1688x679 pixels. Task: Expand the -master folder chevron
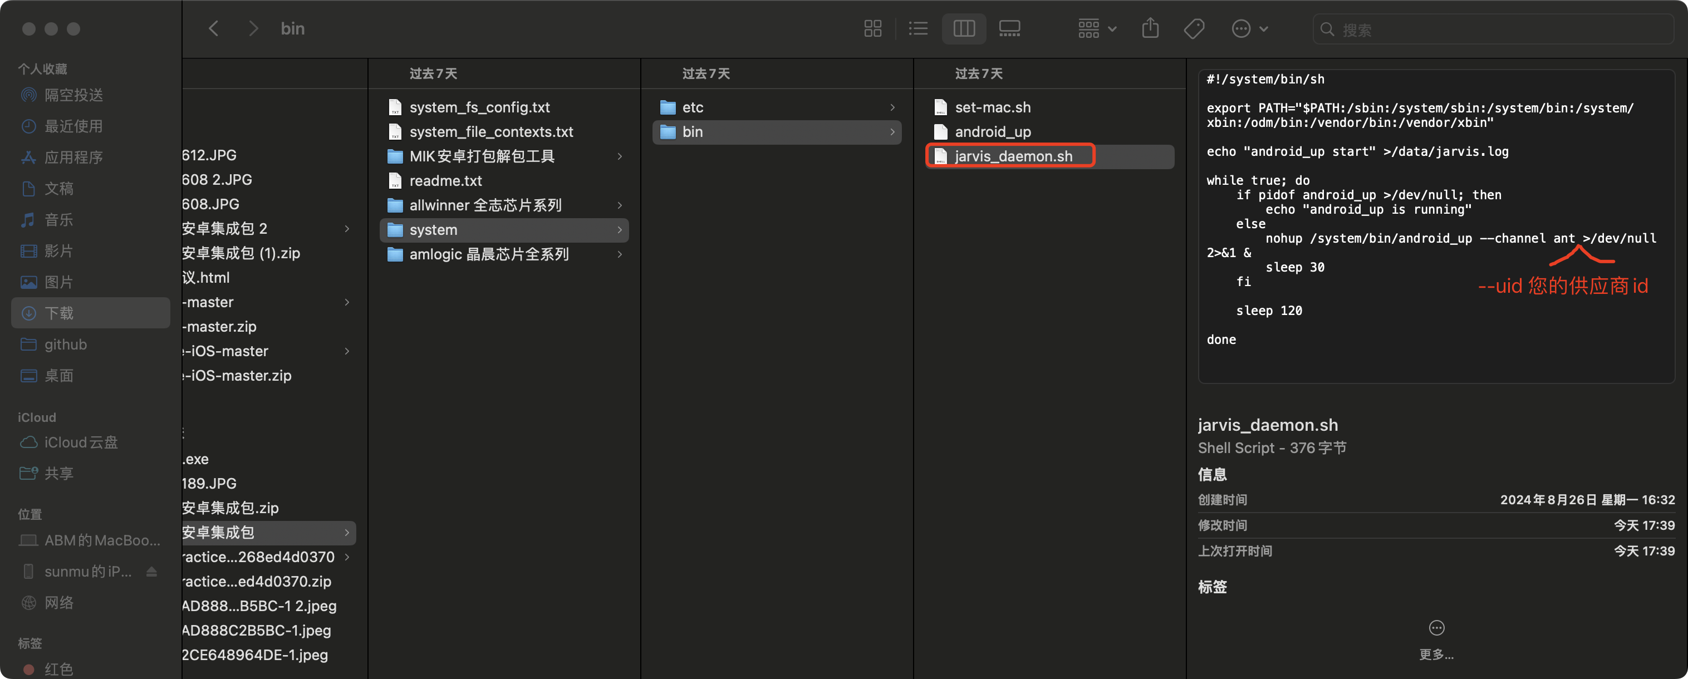pyautogui.click(x=347, y=303)
